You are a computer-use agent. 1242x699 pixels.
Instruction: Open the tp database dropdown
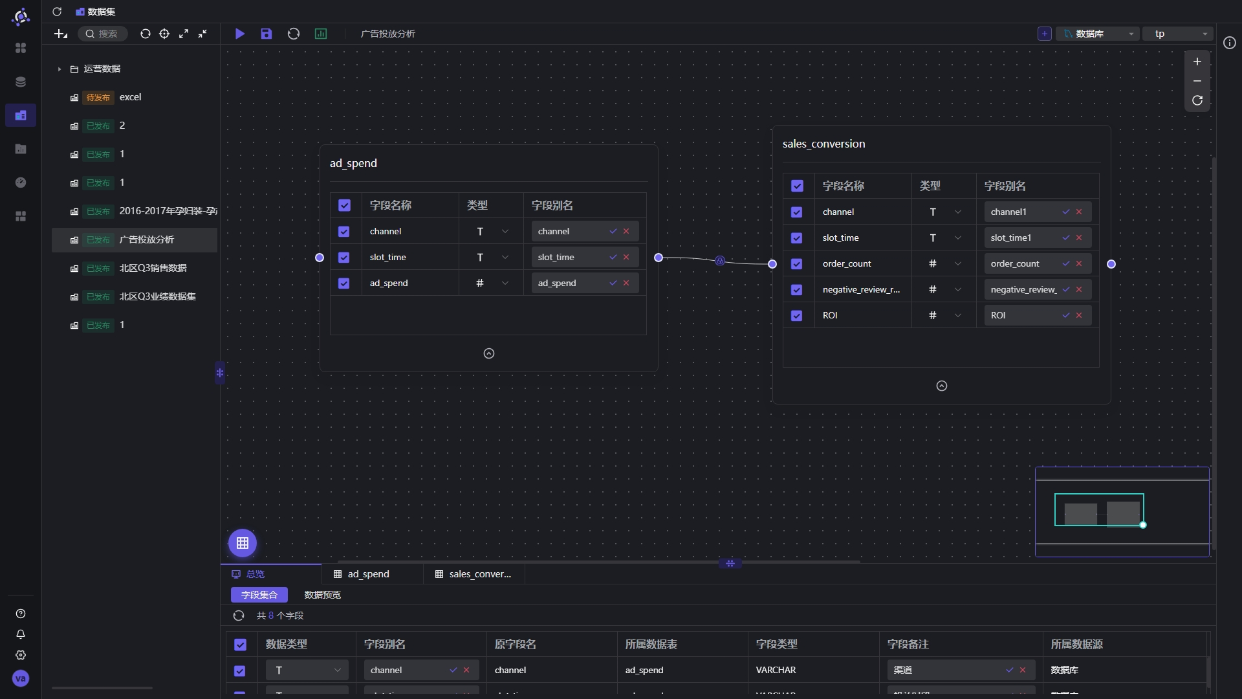tap(1178, 34)
